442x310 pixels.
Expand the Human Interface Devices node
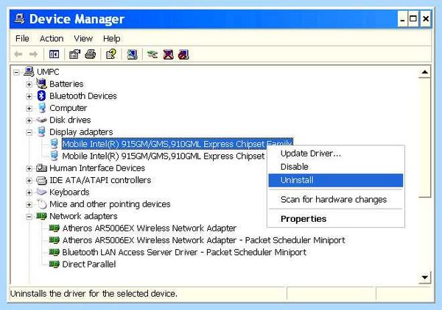pyautogui.click(x=29, y=169)
